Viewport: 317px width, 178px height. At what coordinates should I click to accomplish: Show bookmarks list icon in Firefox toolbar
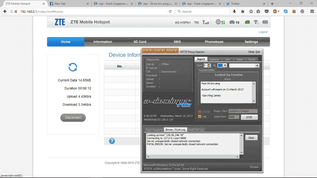coord(258,12)
